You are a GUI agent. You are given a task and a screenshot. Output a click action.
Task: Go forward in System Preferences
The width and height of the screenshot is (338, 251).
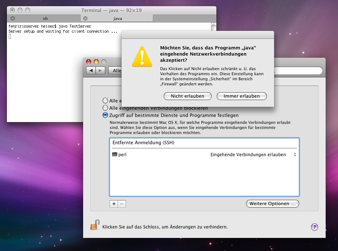pos(100,70)
